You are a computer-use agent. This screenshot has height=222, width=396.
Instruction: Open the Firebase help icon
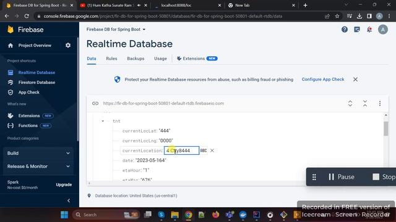tap(345, 30)
